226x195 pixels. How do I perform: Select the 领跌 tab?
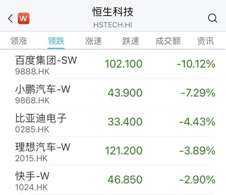pyautogui.click(x=56, y=41)
